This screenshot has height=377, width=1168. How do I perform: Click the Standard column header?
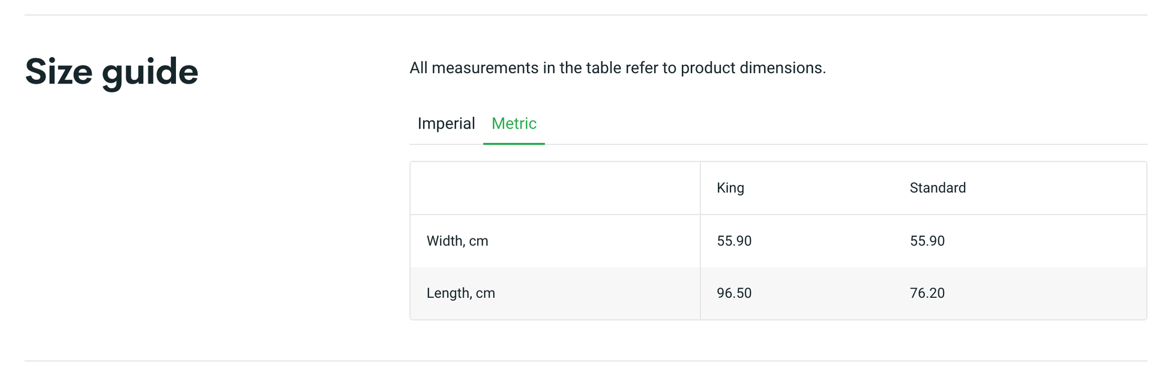[x=937, y=188]
